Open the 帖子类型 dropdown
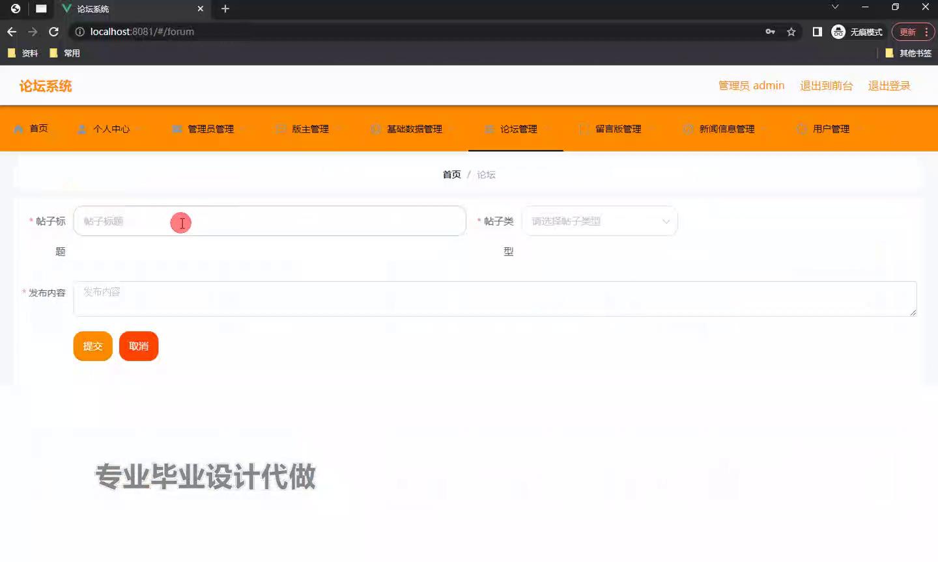Image resolution: width=938 pixels, height=562 pixels. 599,221
